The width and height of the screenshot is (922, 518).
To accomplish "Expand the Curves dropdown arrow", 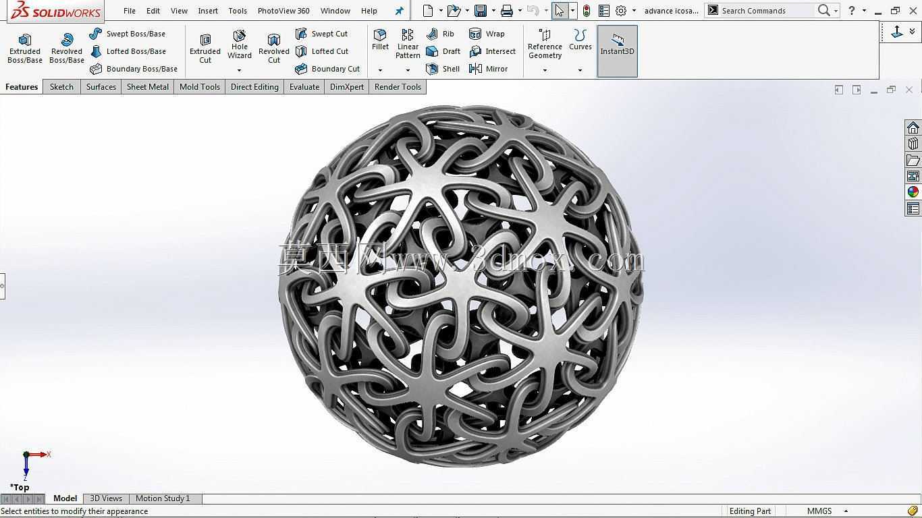I will (x=580, y=70).
